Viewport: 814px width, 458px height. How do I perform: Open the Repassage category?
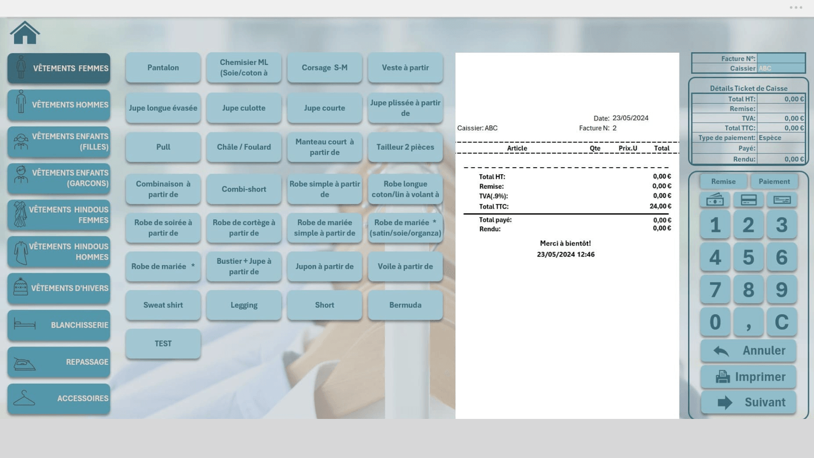(x=59, y=362)
